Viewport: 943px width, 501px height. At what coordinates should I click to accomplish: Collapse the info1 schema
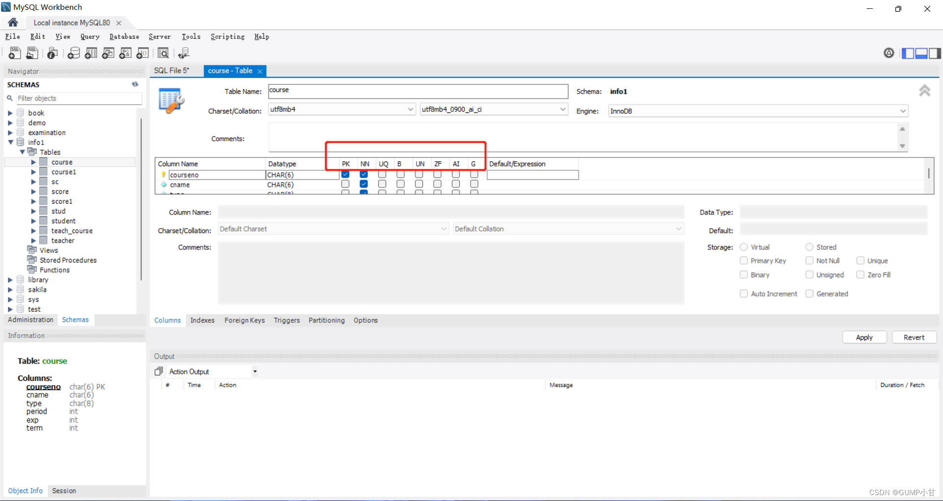point(10,142)
